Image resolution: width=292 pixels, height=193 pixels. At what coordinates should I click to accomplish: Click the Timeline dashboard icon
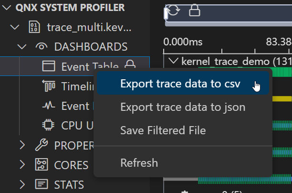pos(49,86)
